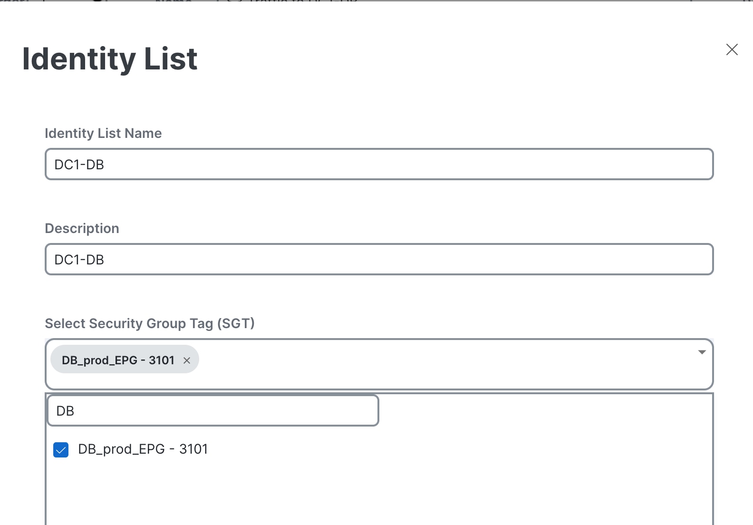This screenshot has height=525, width=753.
Task: Click the selected DB_prod_EPG - 3101 tag chip
Action: [x=118, y=360]
